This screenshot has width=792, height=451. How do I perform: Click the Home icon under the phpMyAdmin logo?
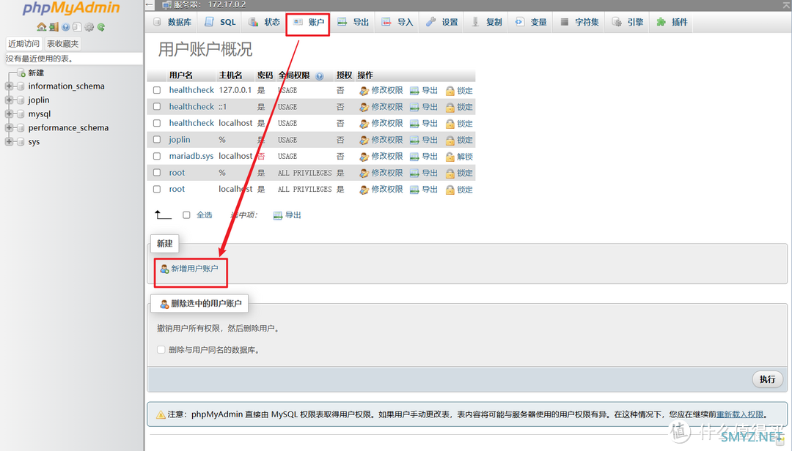tap(41, 27)
